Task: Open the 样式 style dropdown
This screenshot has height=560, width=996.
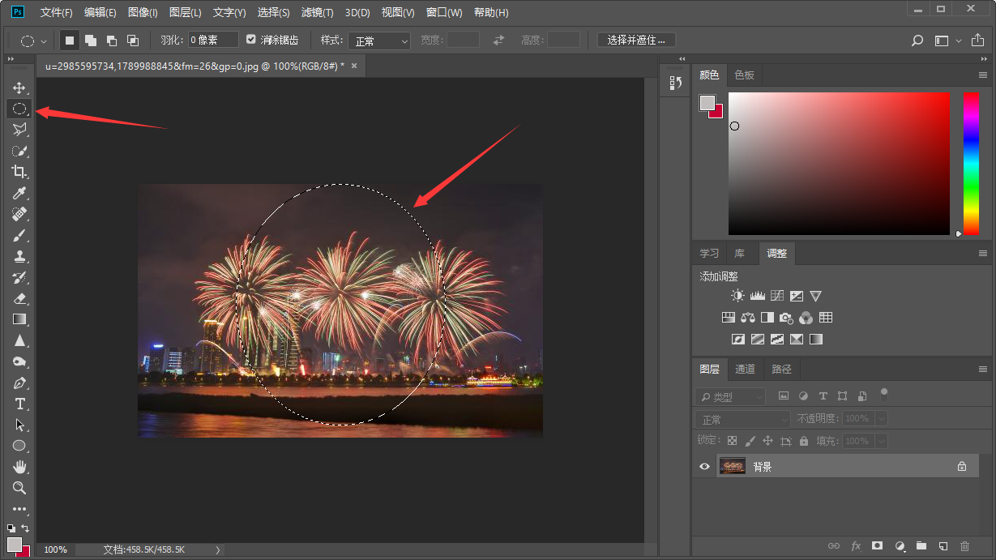Action: pos(379,41)
